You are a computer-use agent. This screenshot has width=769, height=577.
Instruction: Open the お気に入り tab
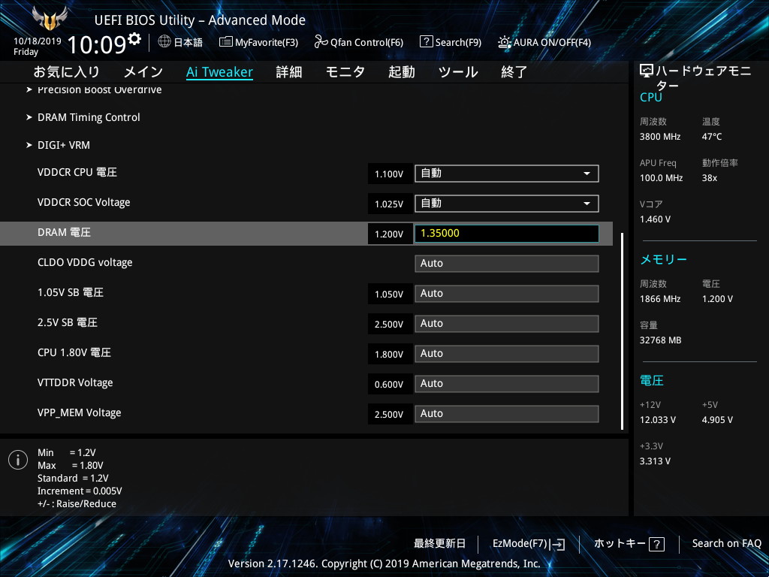tap(66, 72)
